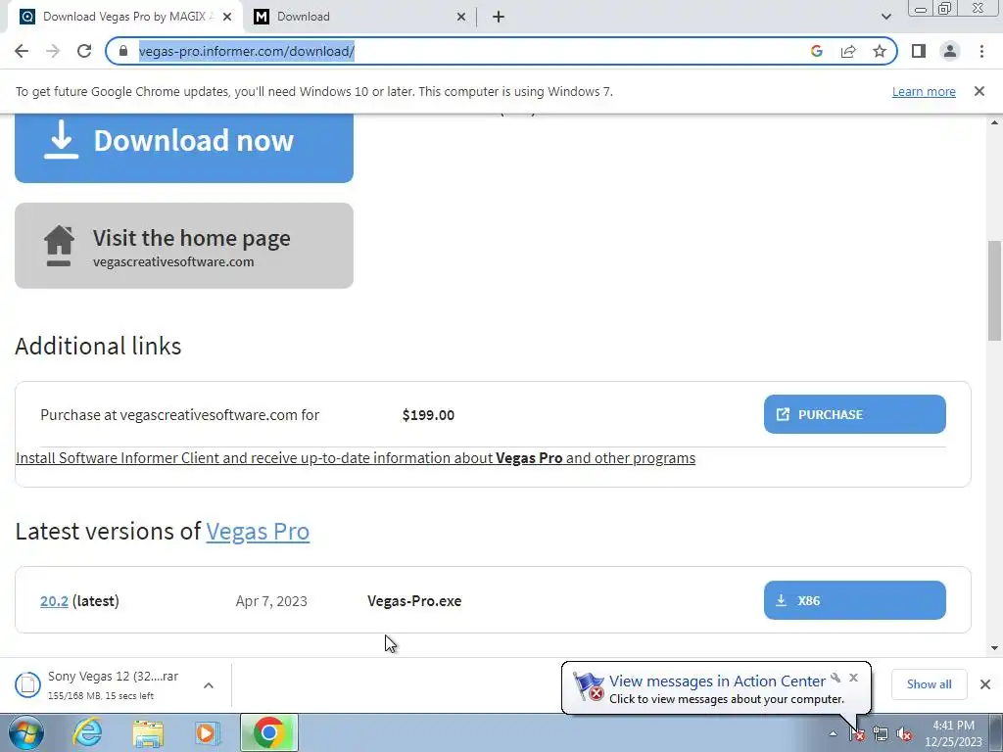Image resolution: width=1003 pixels, height=752 pixels.
Task: Close the second Download tab
Action: pos(461,17)
